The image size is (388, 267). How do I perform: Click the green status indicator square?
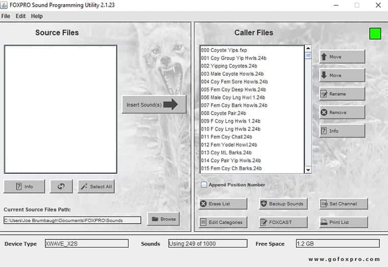tap(375, 34)
